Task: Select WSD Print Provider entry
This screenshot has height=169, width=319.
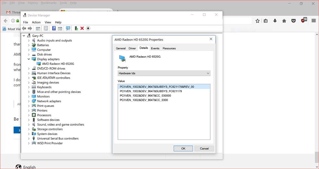Action: click(x=50, y=143)
